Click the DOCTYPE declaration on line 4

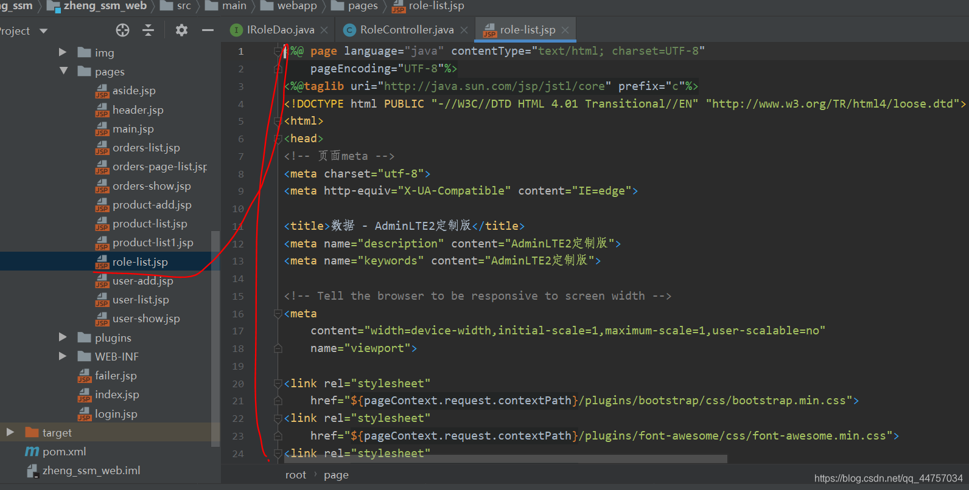624,103
